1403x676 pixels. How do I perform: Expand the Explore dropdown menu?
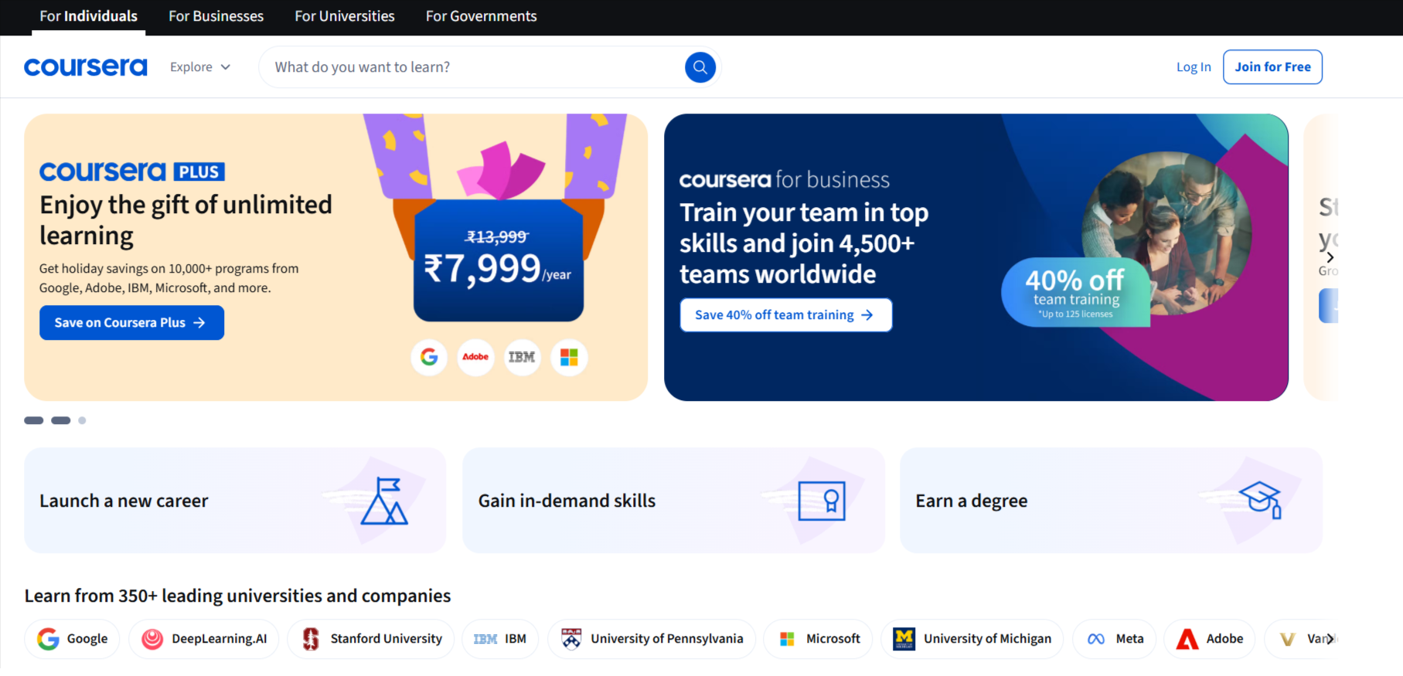(200, 67)
